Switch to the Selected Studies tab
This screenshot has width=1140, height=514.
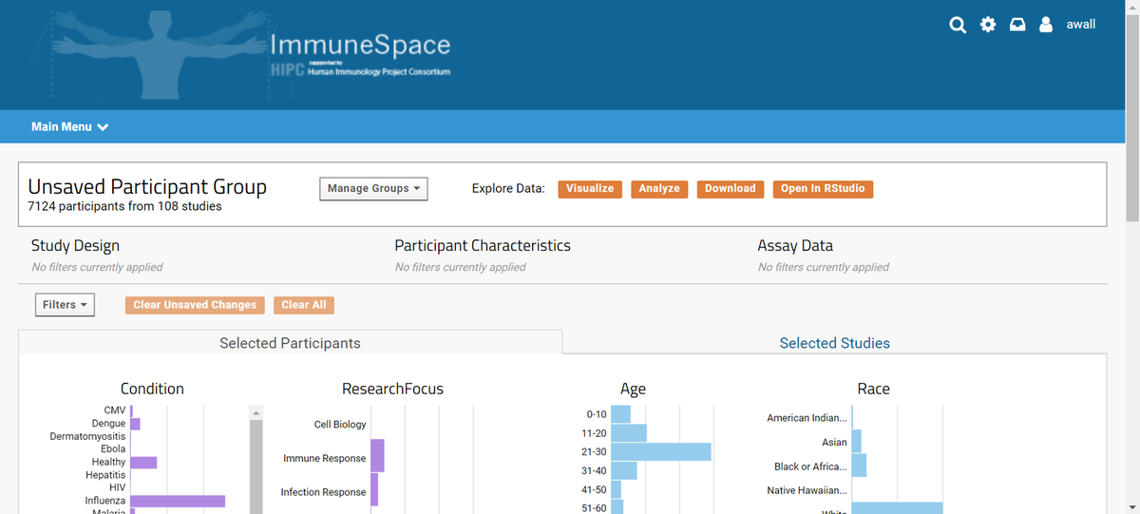834,343
